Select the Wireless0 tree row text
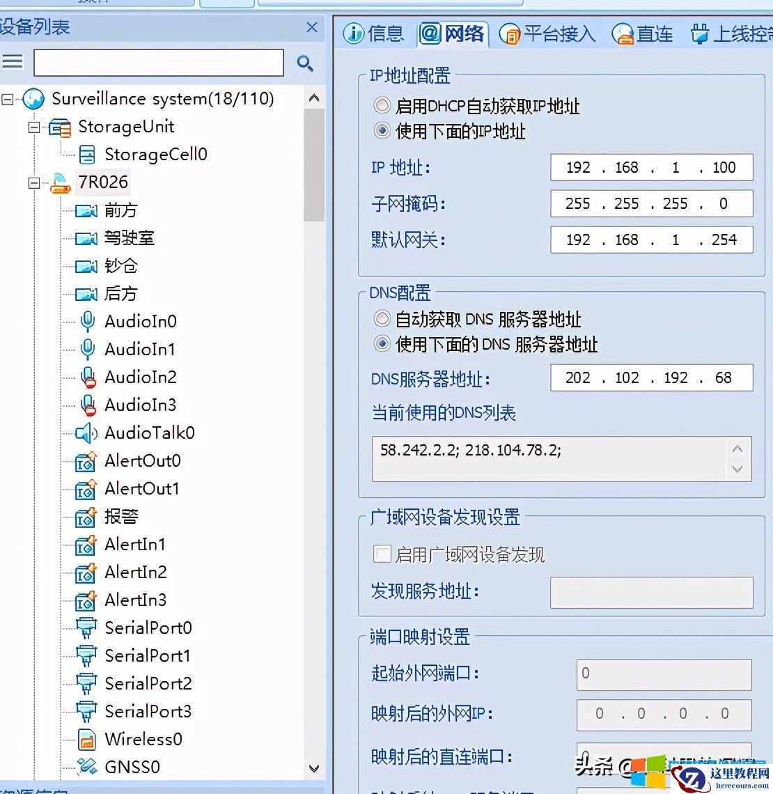This screenshot has width=773, height=794. coord(143,739)
